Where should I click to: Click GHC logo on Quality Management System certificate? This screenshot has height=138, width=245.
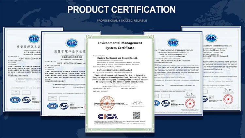point(173,43)
